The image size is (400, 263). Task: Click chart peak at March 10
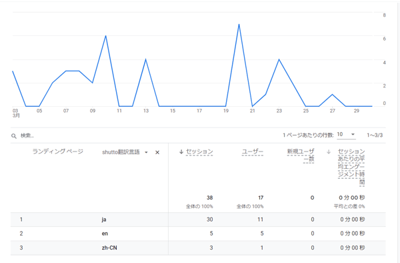[x=105, y=36]
